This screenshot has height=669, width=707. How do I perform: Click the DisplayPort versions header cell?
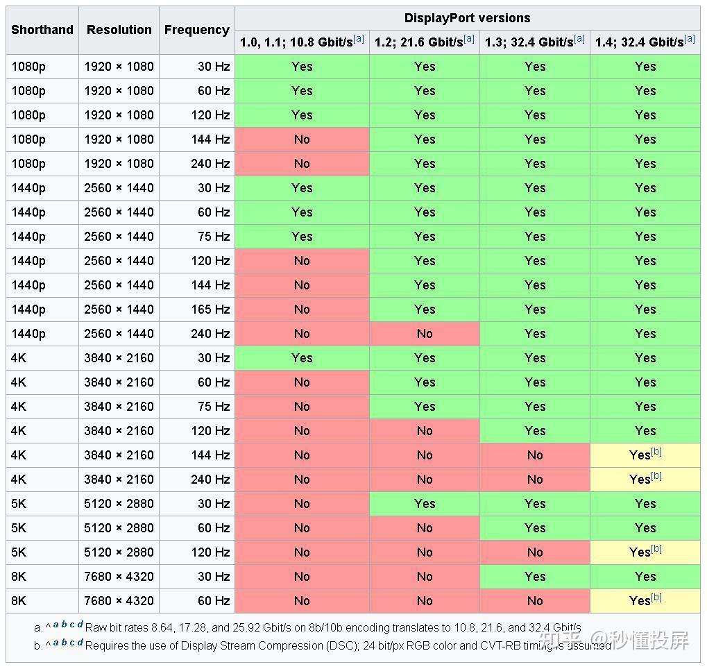(468, 18)
